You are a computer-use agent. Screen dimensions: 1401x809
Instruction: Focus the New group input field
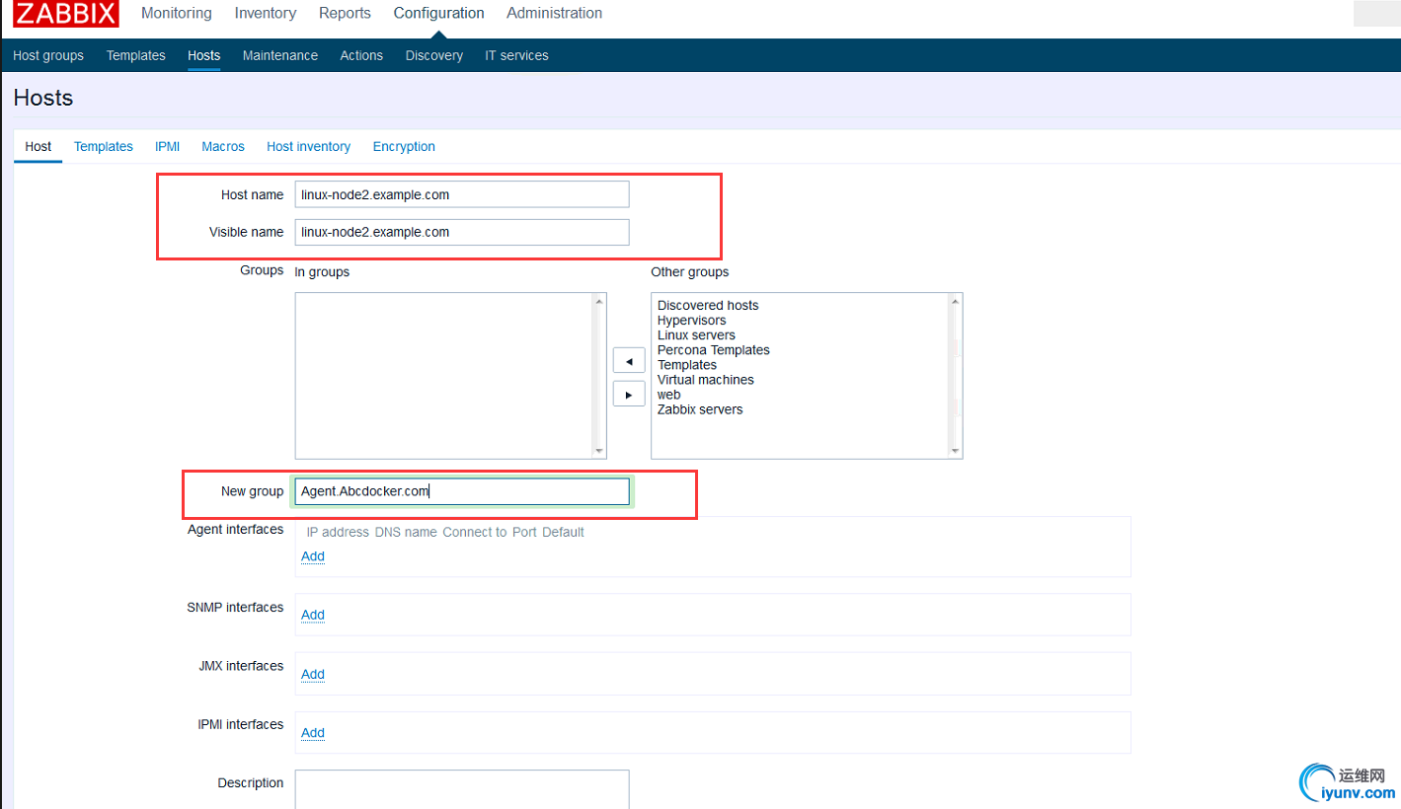tap(462, 491)
